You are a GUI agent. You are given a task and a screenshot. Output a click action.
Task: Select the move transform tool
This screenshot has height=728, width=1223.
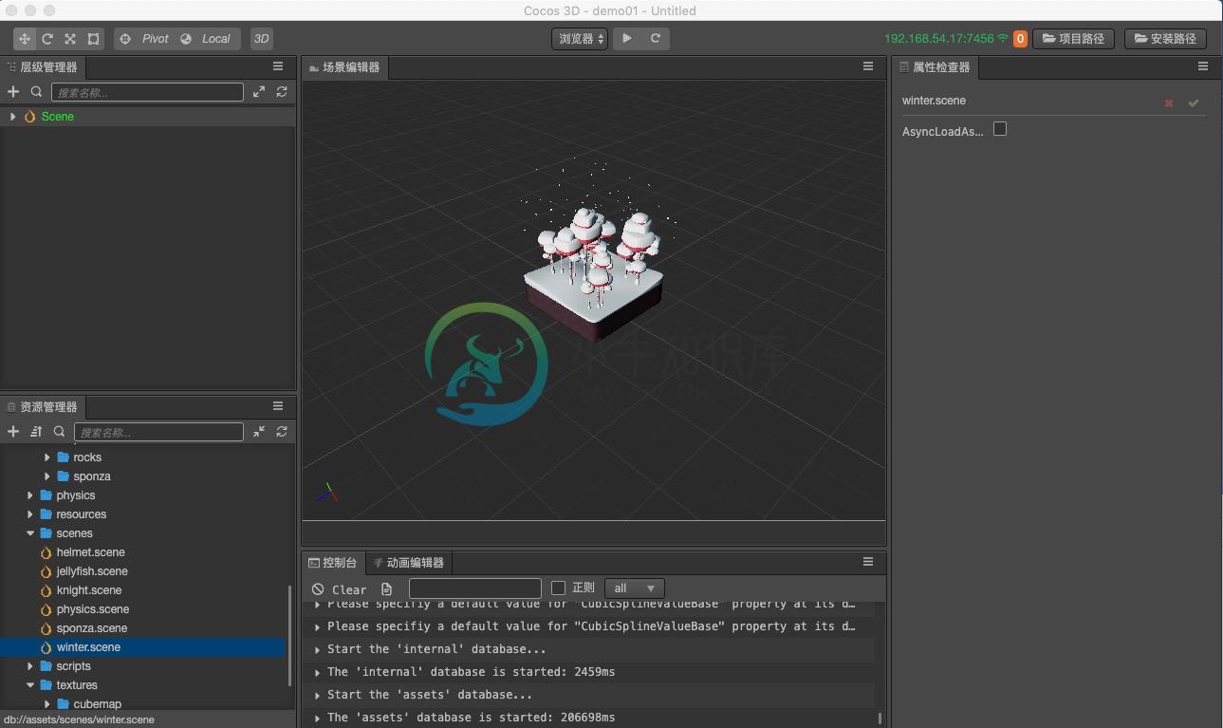[25, 39]
